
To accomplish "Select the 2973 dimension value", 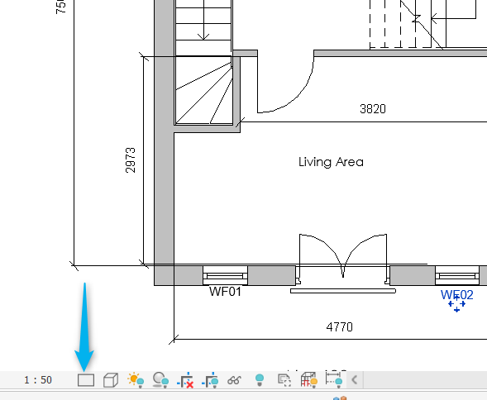I will [x=131, y=160].
